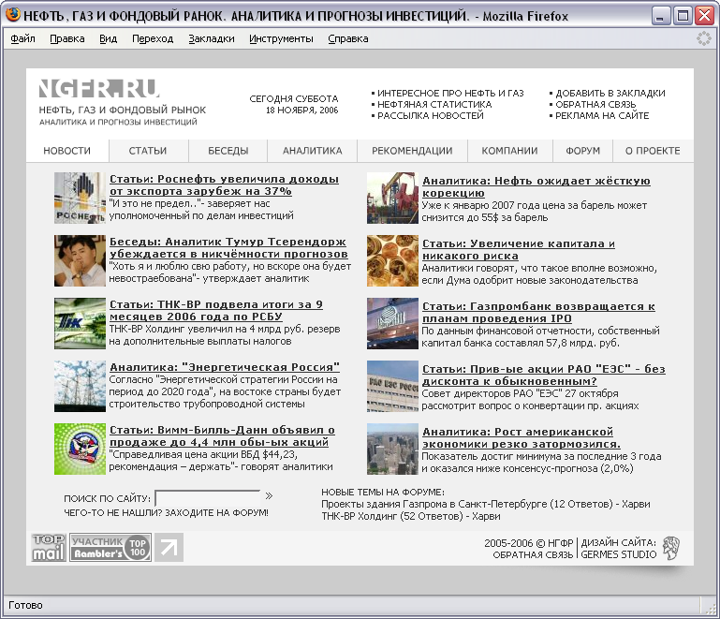Open the Gazprombank building thumbnail
This screenshot has width=720, height=619.
pyautogui.click(x=392, y=323)
